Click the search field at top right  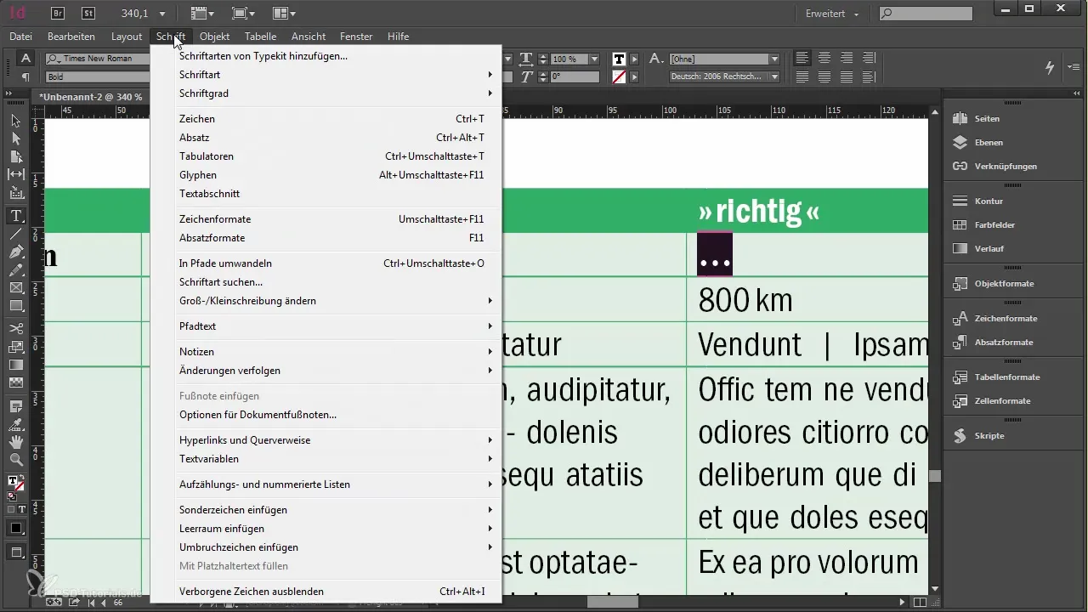click(x=926, y=14)
